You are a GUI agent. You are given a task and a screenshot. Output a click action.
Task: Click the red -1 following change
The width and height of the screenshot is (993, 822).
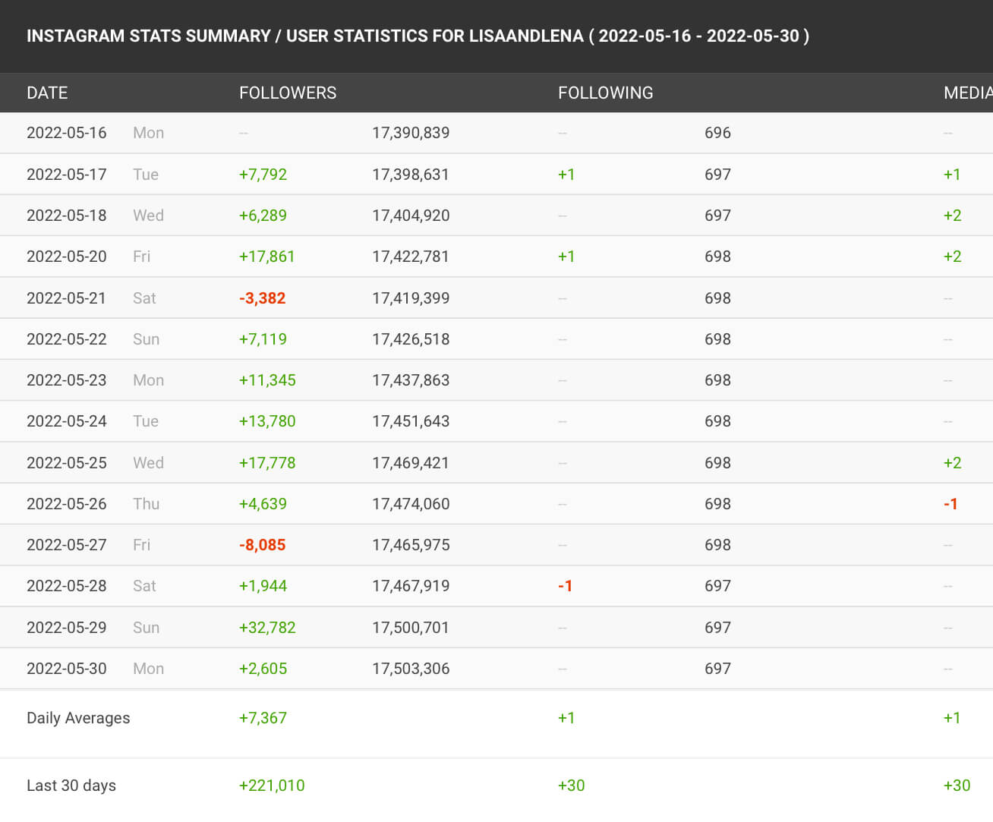click(x=565, y=586)
